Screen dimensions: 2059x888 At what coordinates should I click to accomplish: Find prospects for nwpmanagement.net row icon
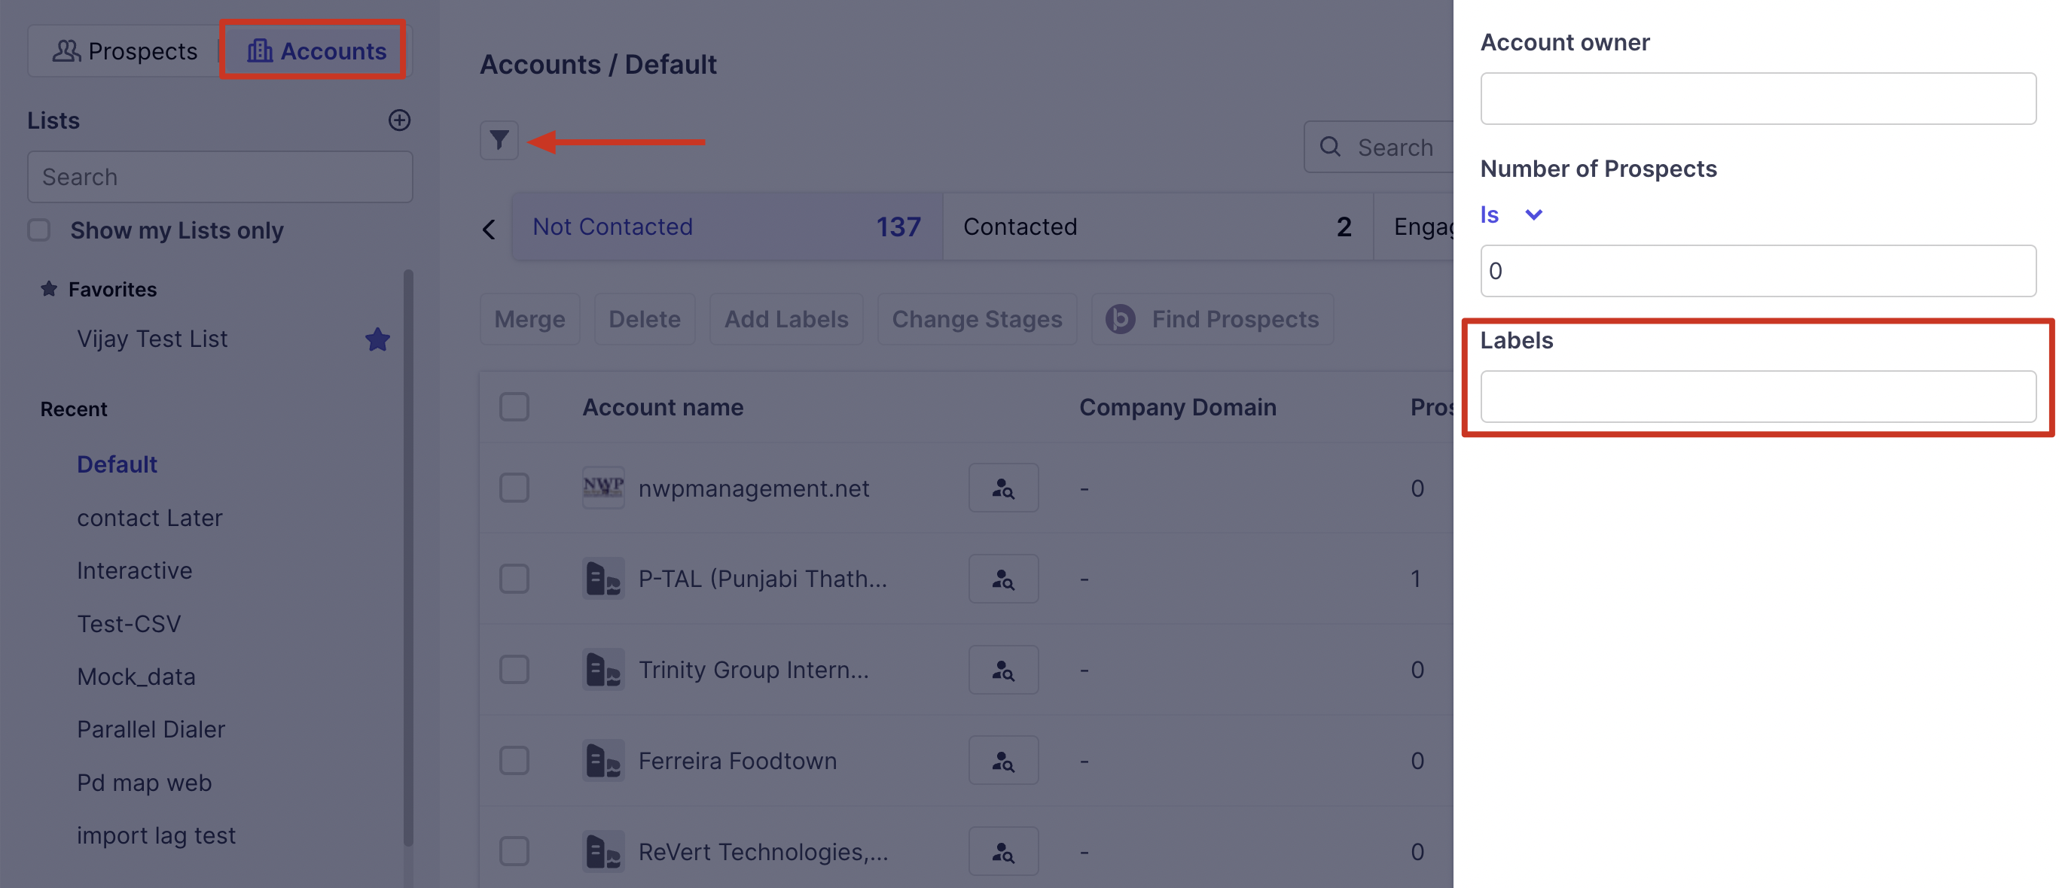click(x=1002, y=488)
